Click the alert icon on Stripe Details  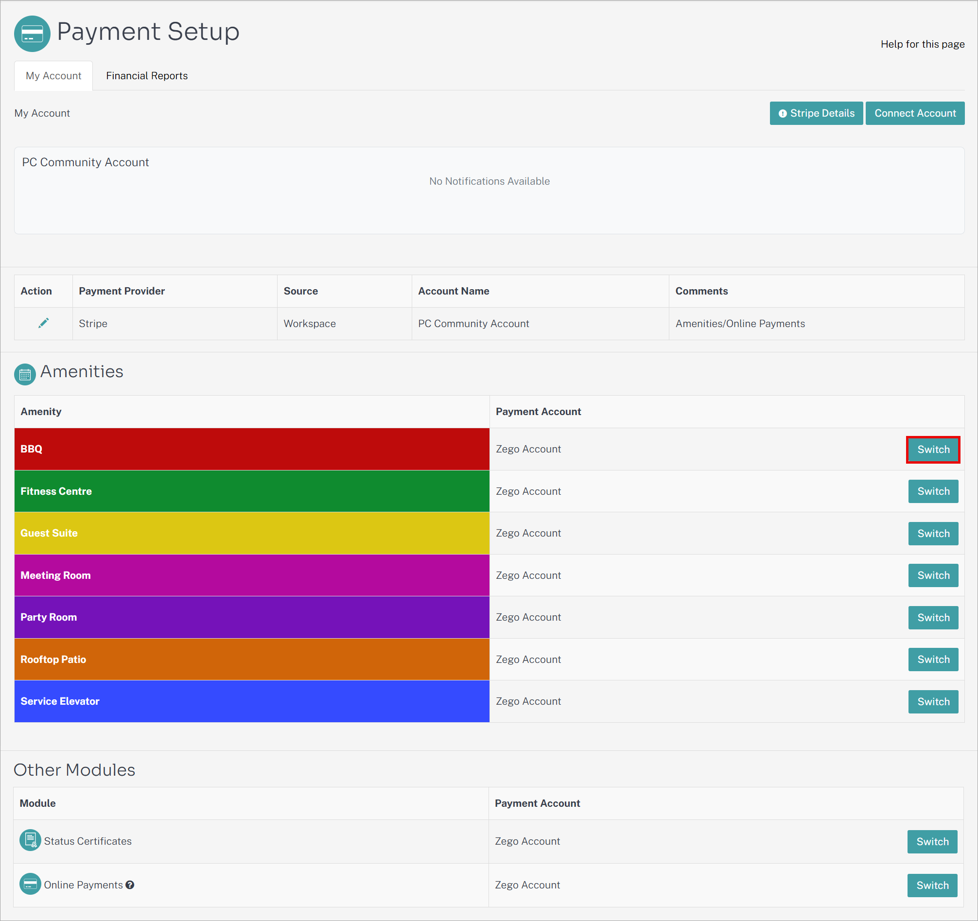pyautogui.click(x=782, y=114)
